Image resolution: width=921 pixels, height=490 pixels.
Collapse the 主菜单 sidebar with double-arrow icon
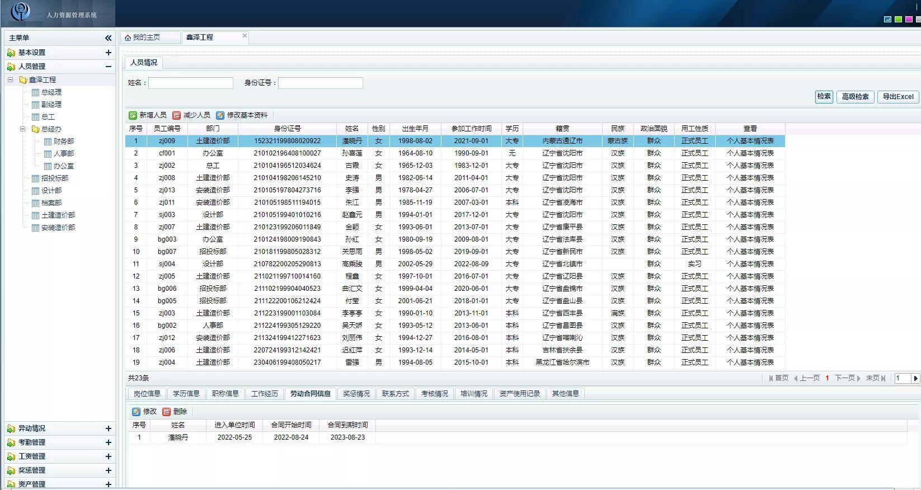pyautogui.click(x=108, y=38)
